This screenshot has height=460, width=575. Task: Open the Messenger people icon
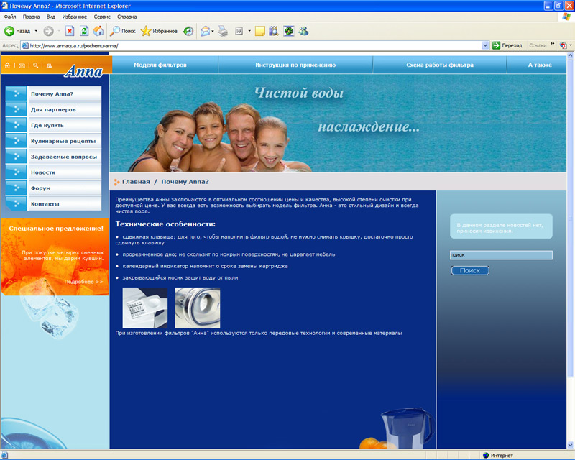coord(303,31)
